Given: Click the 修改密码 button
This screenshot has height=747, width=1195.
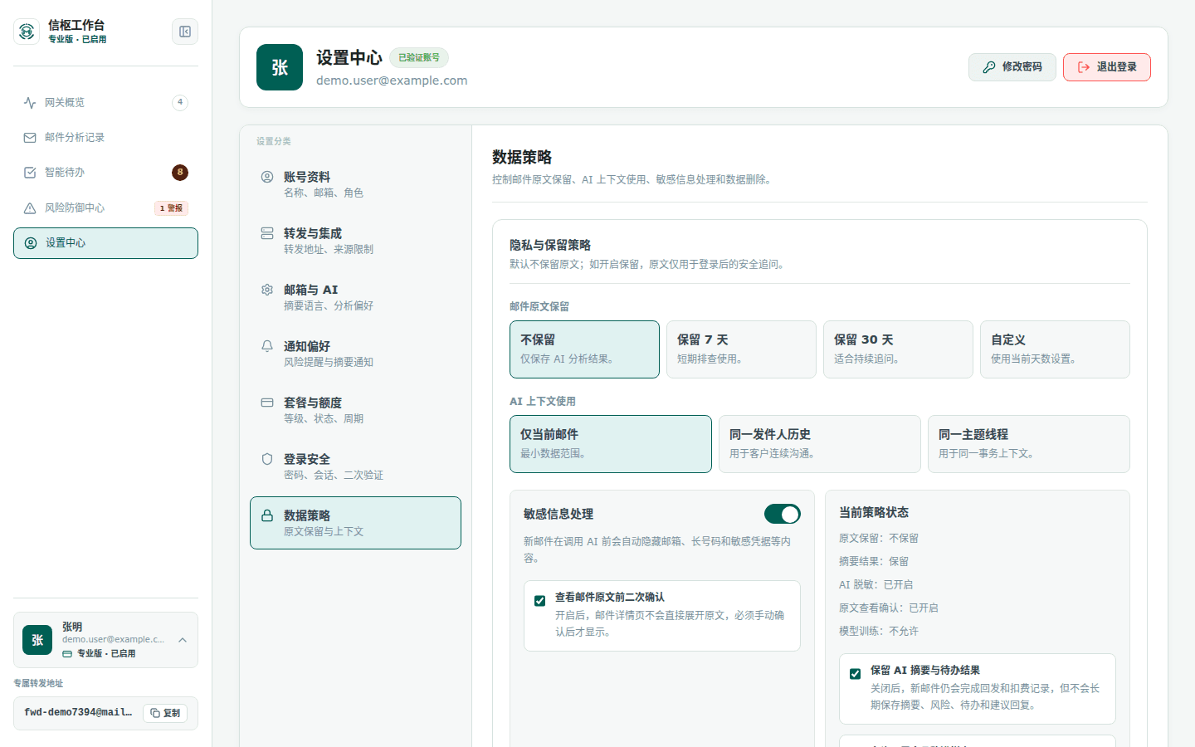Looking at the screenshot, I should pos(1012,67).
